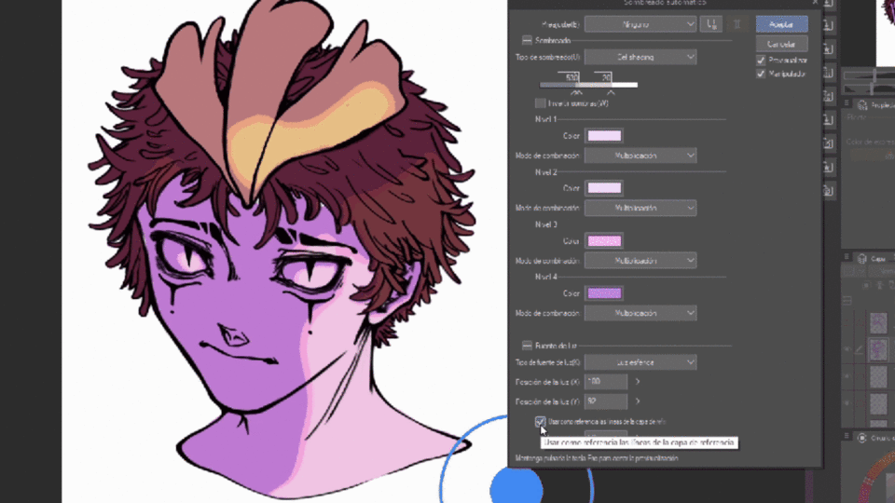Open the slider arrow beside Posición X
Image resolution: width=895 pixels, height=503 pixels.
[638, 382]
